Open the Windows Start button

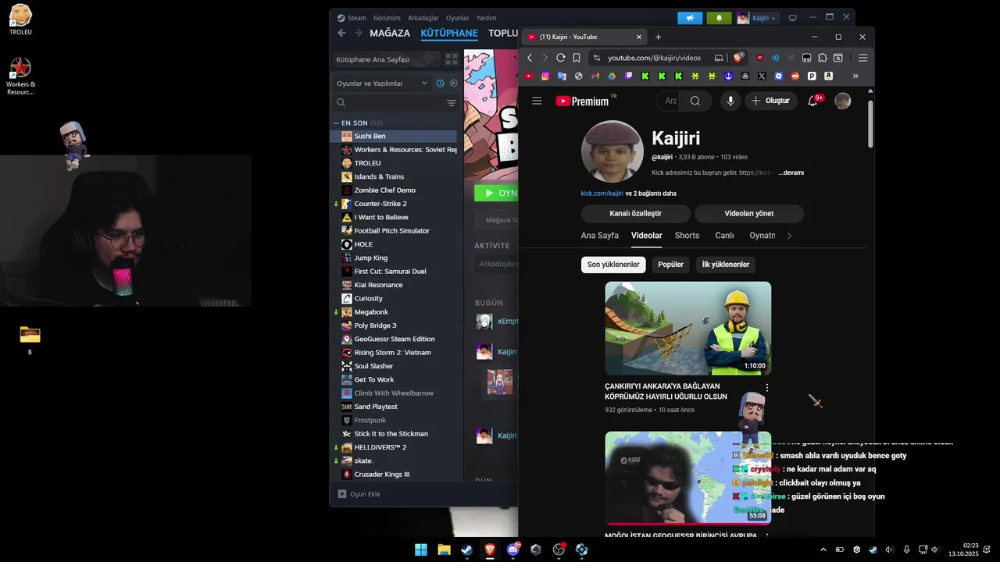tap(420, 550)
